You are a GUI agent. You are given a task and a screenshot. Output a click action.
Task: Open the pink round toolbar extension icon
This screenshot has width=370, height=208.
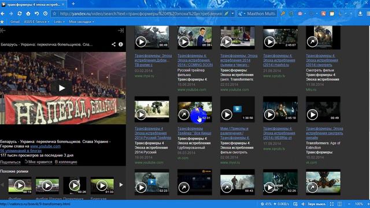click(300, 14)
